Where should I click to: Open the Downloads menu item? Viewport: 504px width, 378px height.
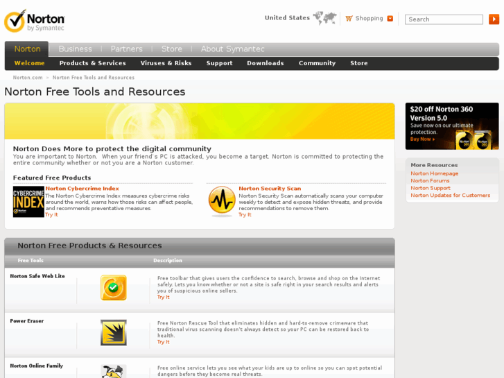point(266,63)
